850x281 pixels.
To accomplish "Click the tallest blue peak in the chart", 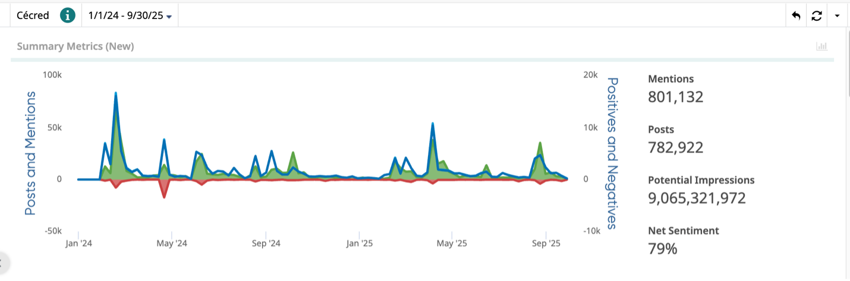I will 115,94.
